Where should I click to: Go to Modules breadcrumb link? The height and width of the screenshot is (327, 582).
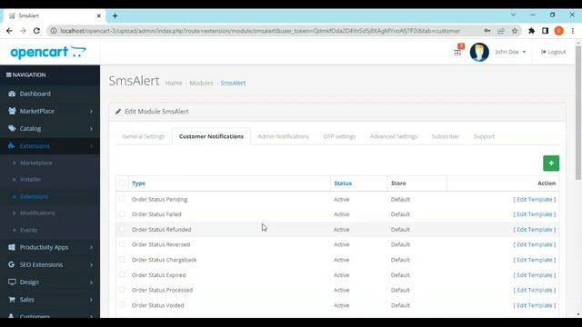pos(201,83)
